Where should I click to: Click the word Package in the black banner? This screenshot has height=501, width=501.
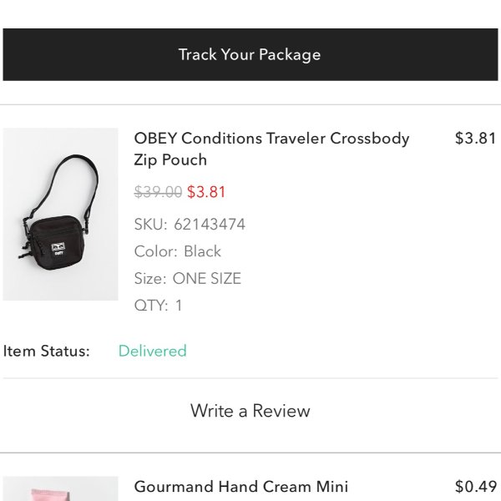290,54
